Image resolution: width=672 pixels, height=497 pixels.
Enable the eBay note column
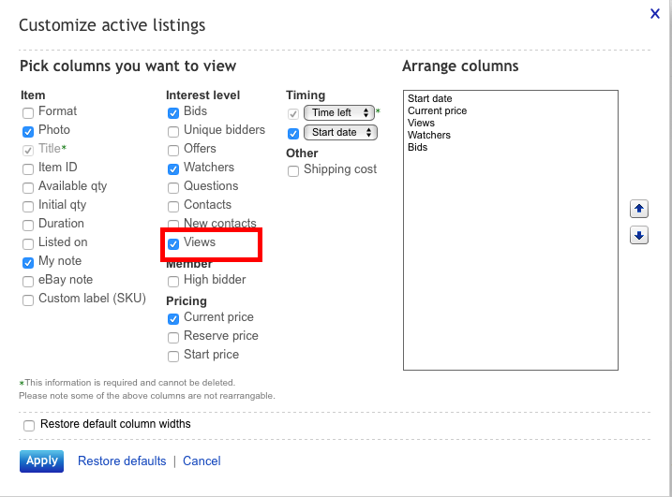tap(28, 281)
